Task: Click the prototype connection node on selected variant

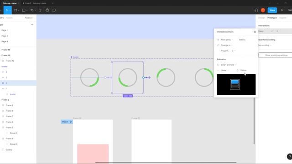Action: [143, 77]
